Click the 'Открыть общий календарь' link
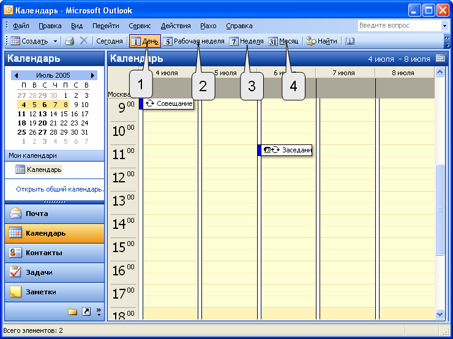The height and width of the screenshot is (339, 453). 59,189
